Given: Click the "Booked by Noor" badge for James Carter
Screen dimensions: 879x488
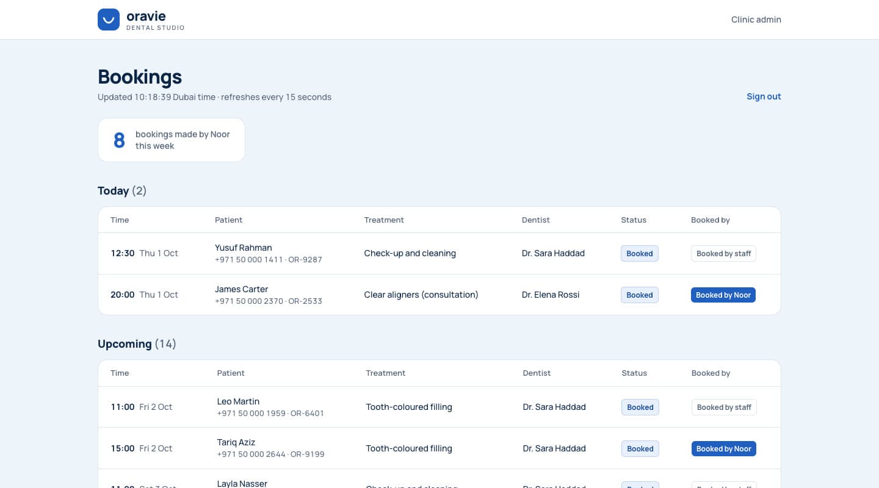Looking at the screenshot, I should [x=723, y=295].
